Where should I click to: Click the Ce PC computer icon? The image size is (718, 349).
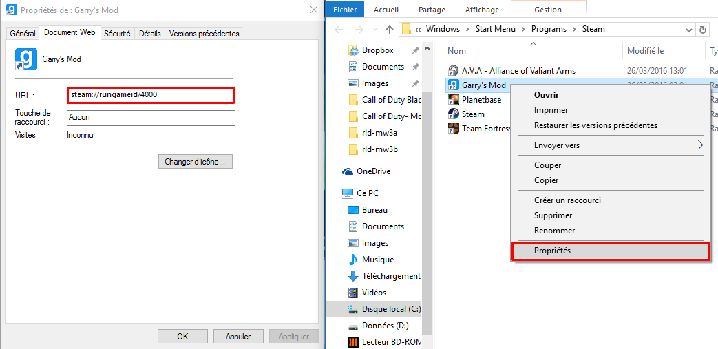[348, 193]
